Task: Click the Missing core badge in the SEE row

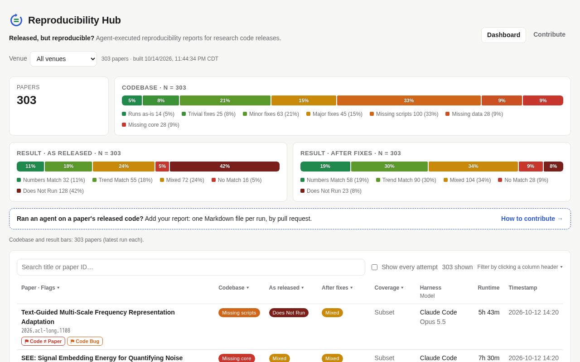Action: point(237,358)
